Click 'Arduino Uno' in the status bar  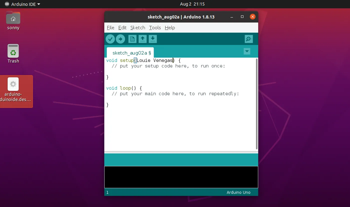coord(238,192)
